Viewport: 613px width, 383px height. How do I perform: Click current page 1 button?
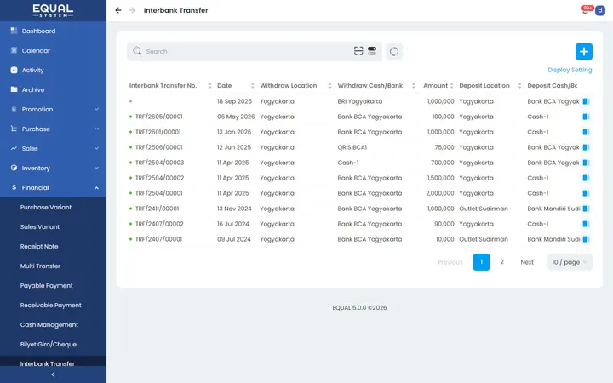click(x=481, y=262)
